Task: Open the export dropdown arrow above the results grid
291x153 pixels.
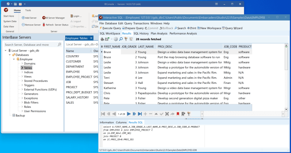Action: 111,39
